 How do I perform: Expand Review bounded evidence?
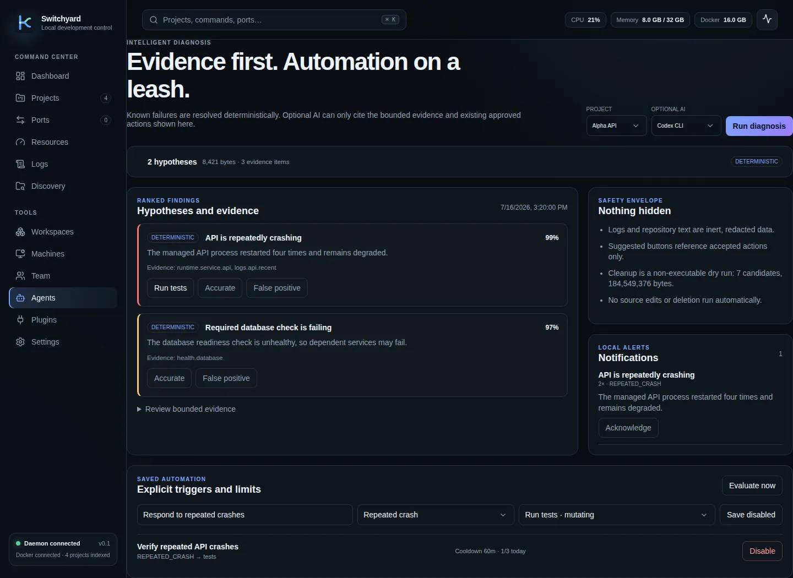[186, 409]
